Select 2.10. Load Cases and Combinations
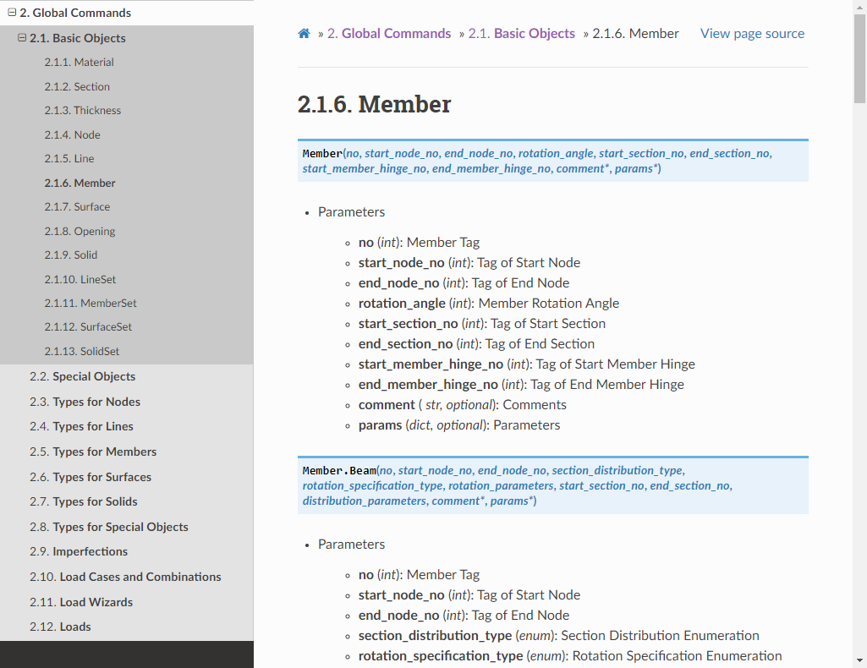This screenshot has height=668, width=867. pyautogui.click(x=125, y=577)
